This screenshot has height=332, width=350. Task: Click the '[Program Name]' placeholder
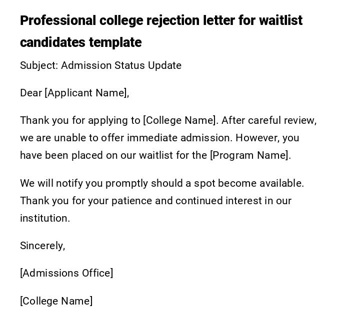[250, 155]
